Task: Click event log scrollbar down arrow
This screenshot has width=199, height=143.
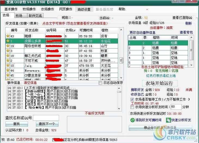Action: (x=119, y=109)
